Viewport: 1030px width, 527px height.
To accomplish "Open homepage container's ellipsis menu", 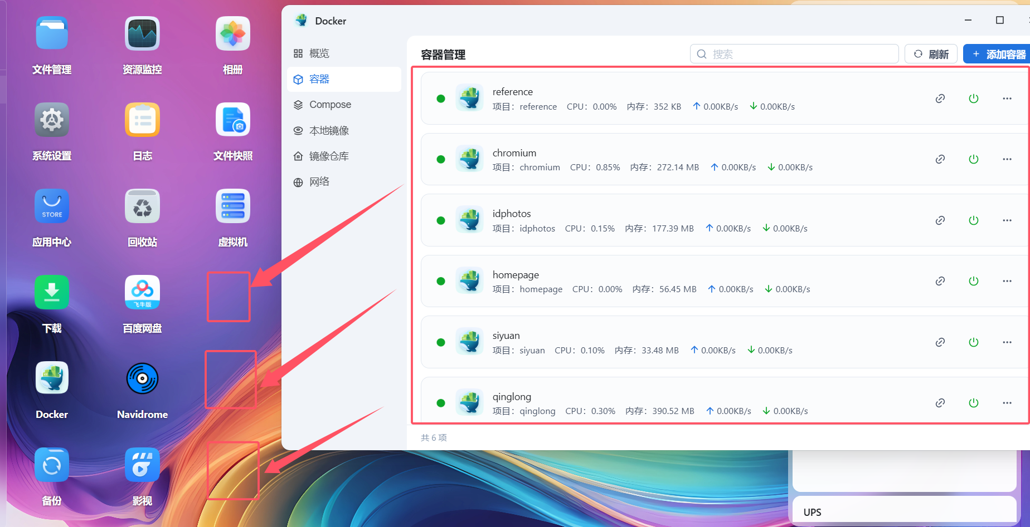I will [1007, 281].
